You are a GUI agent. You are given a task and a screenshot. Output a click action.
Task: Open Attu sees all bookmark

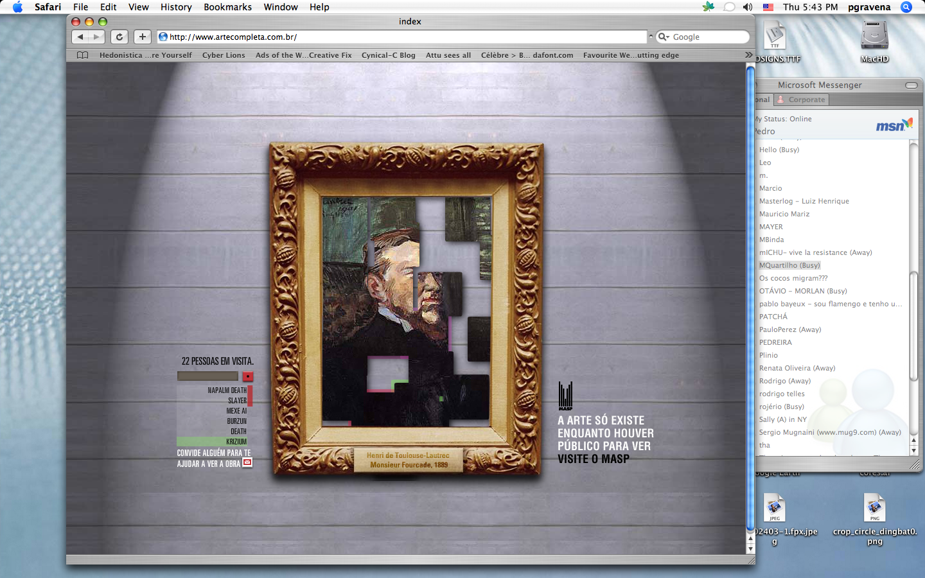pyautogui.click(x=448, y=55)
